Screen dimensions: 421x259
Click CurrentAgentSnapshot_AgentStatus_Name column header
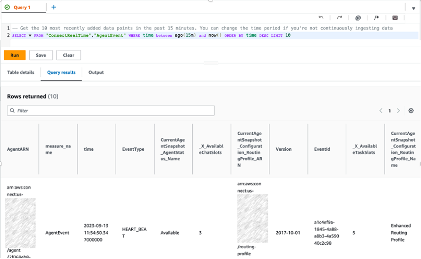coord(172,149)
